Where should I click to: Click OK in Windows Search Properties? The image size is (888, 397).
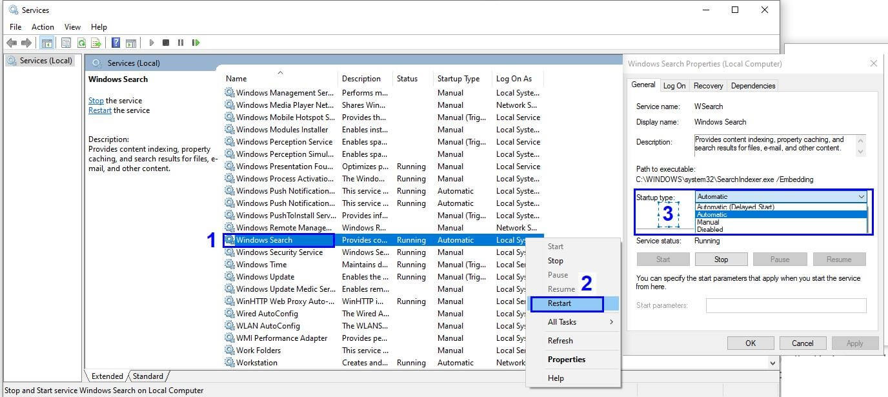(751, 343)
